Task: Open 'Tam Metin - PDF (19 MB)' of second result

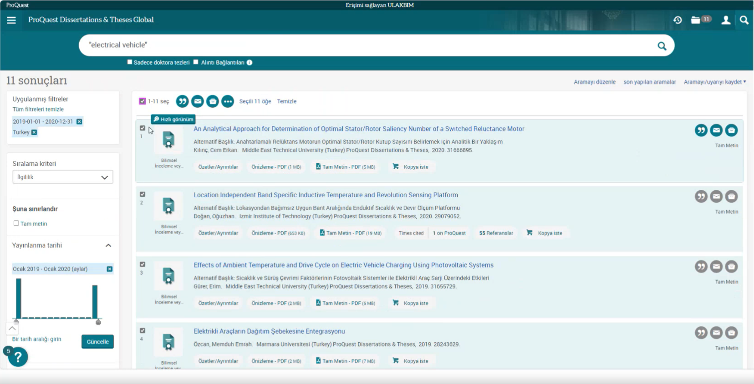Action: 351,233
